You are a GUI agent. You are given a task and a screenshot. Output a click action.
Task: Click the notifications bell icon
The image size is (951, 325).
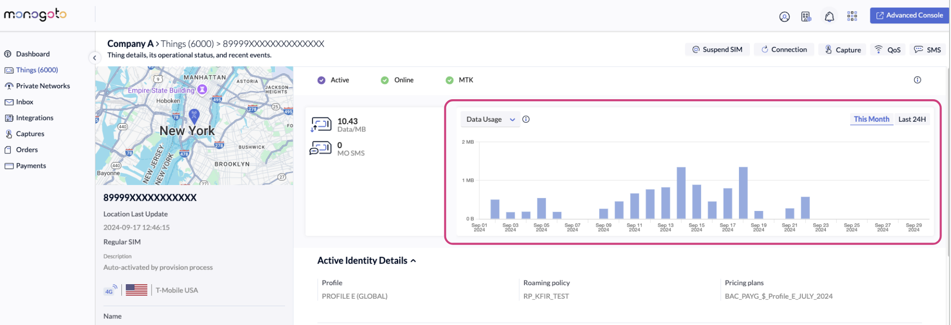tap(829, 17)
